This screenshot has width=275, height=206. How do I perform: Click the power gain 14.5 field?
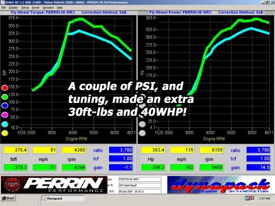pyautogui.click(x=258, y=167)
